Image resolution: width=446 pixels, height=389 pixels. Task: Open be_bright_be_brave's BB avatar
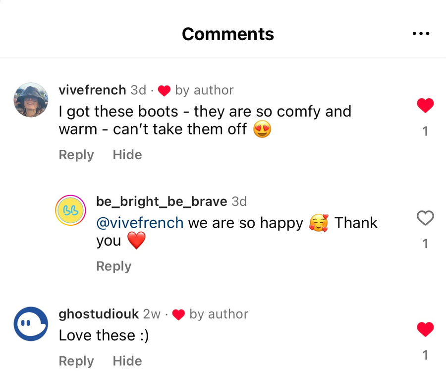[x=70, y=211]
